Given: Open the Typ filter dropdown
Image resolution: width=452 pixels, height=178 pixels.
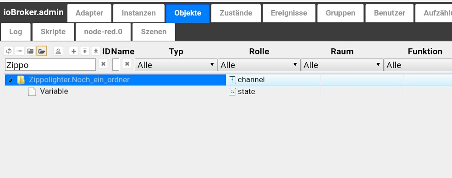Looking at the screenshot, I should point(176,65).
